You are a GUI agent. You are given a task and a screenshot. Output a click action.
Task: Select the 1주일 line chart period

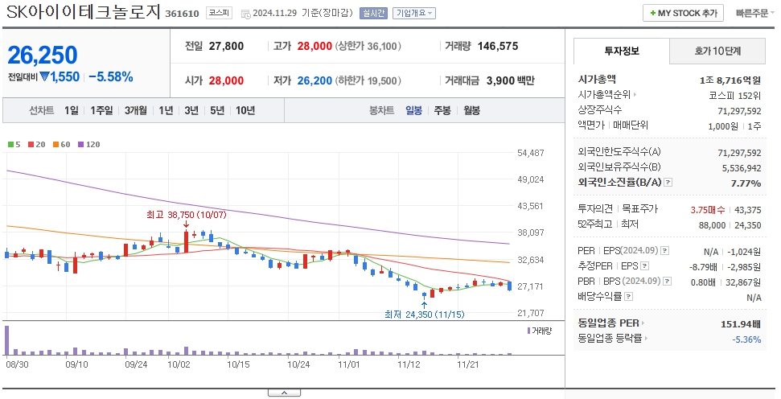pyautogui.click(x=101, y=110)
